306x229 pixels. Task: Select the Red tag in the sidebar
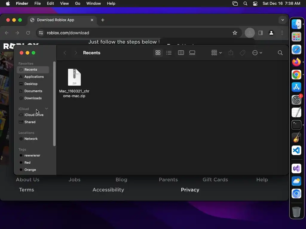point(33,163)
